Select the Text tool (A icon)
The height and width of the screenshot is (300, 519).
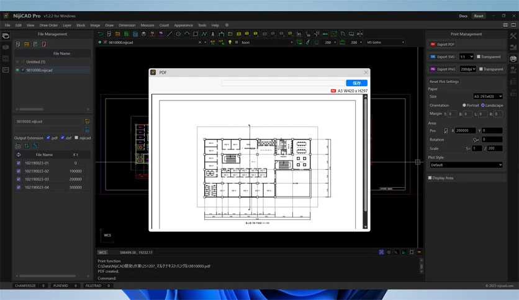coord(213,34)
